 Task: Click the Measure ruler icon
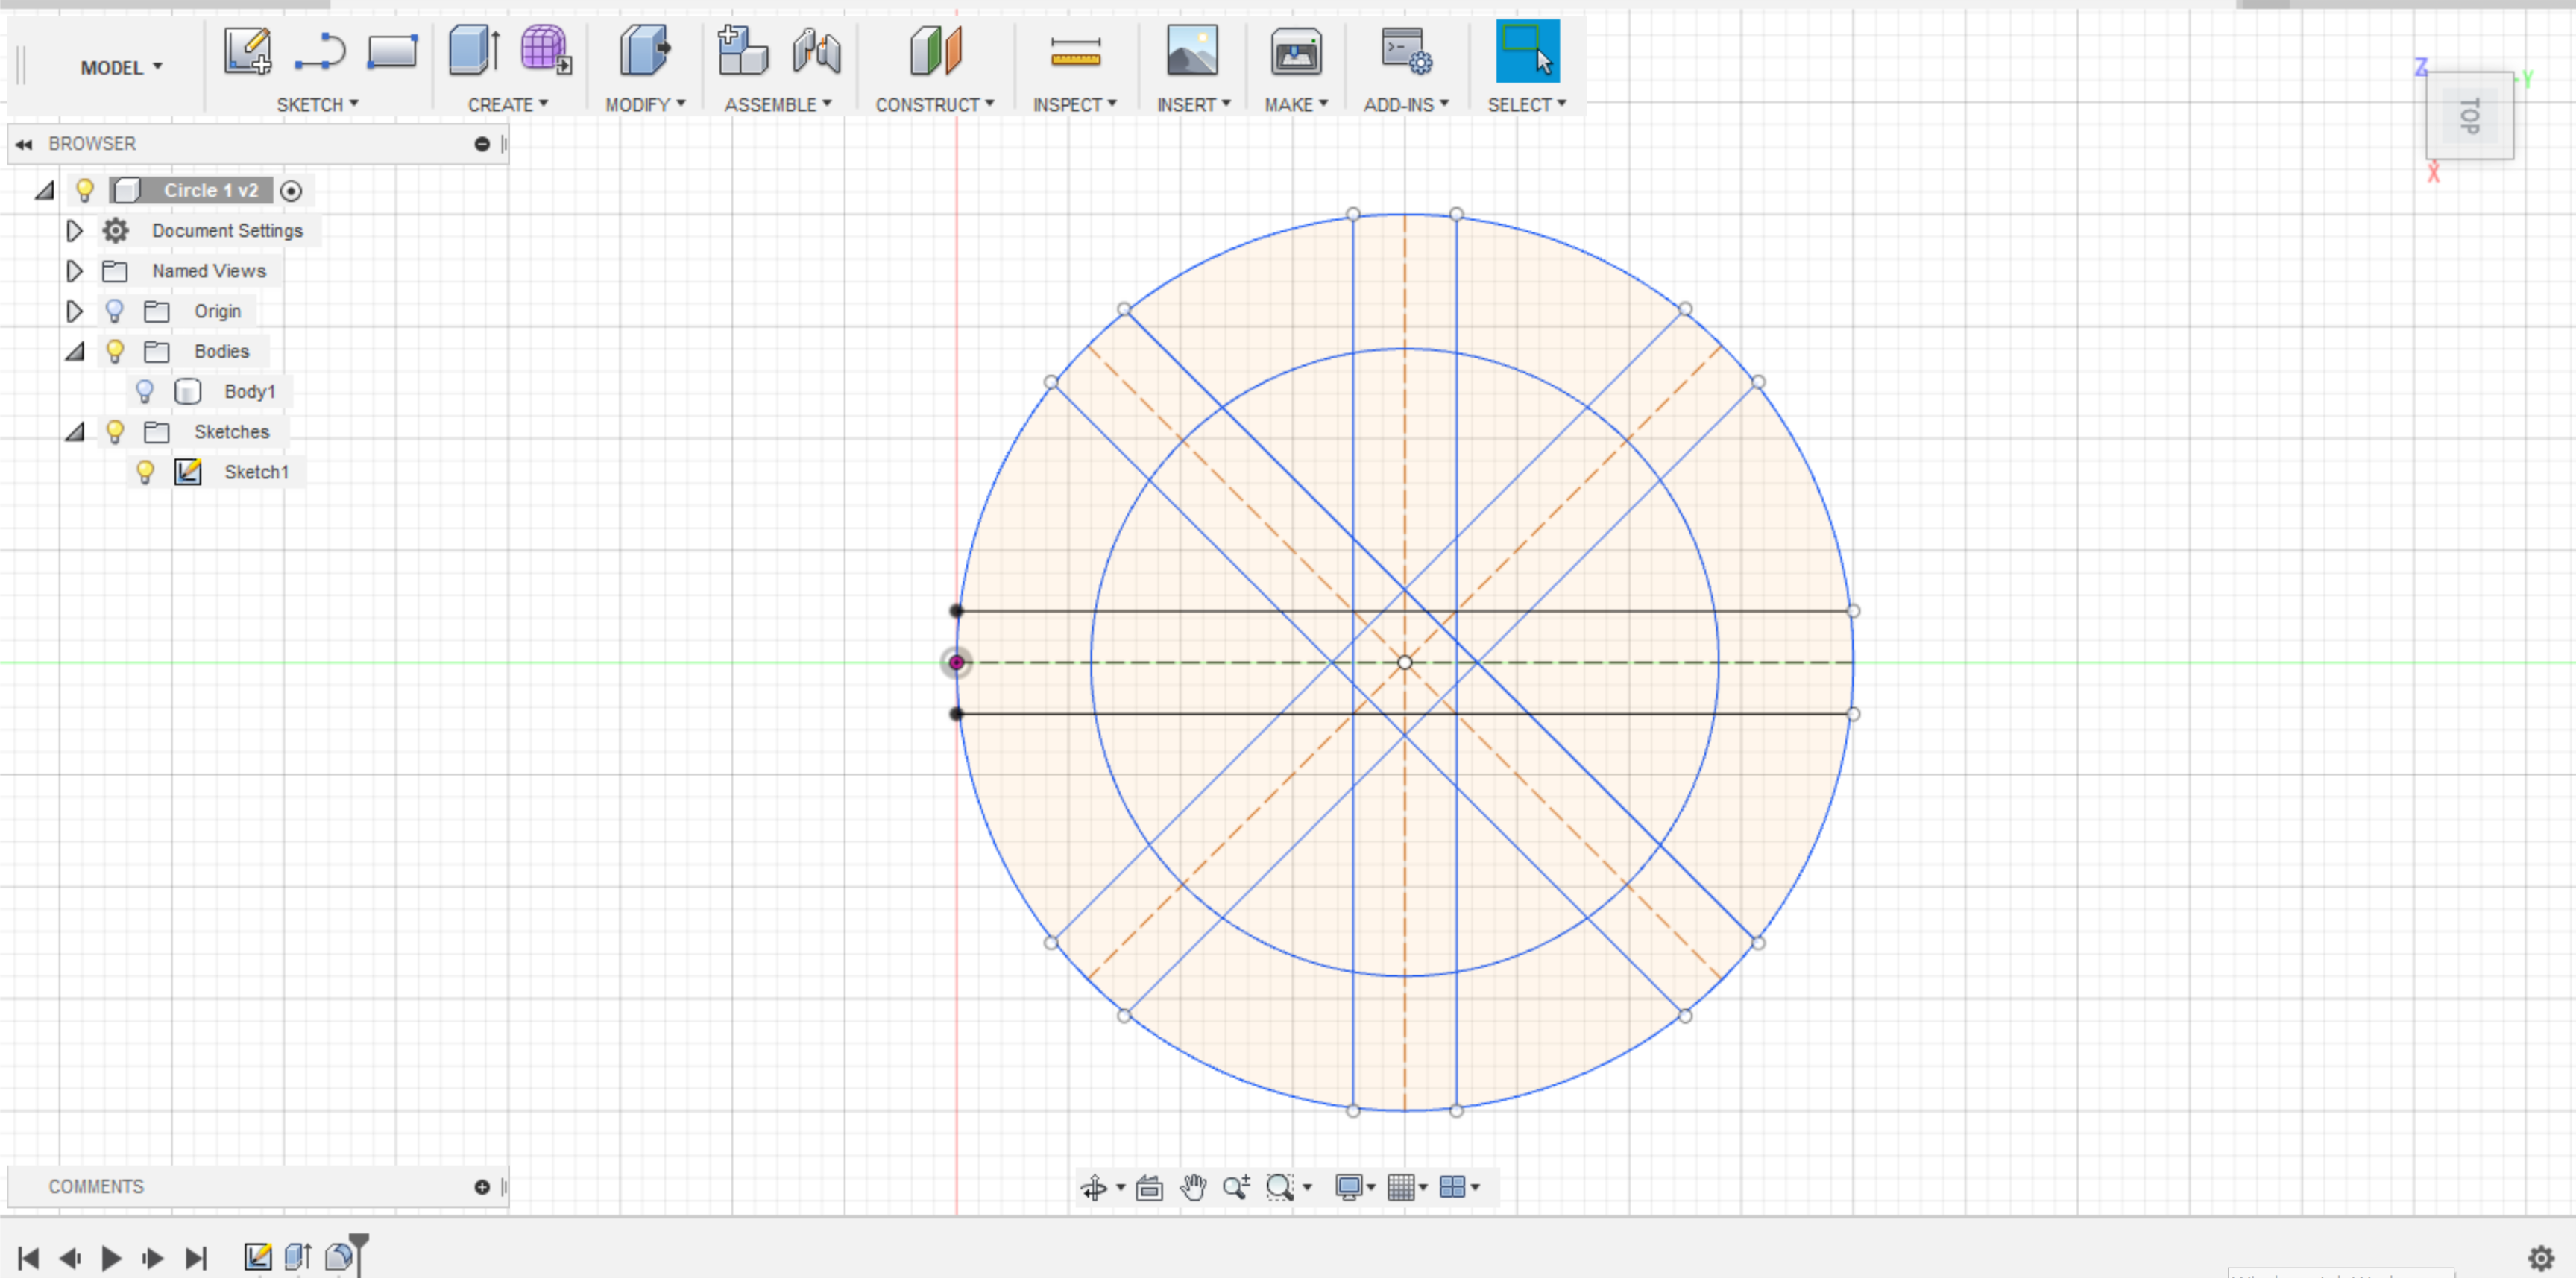click(x=1075, y=51)
